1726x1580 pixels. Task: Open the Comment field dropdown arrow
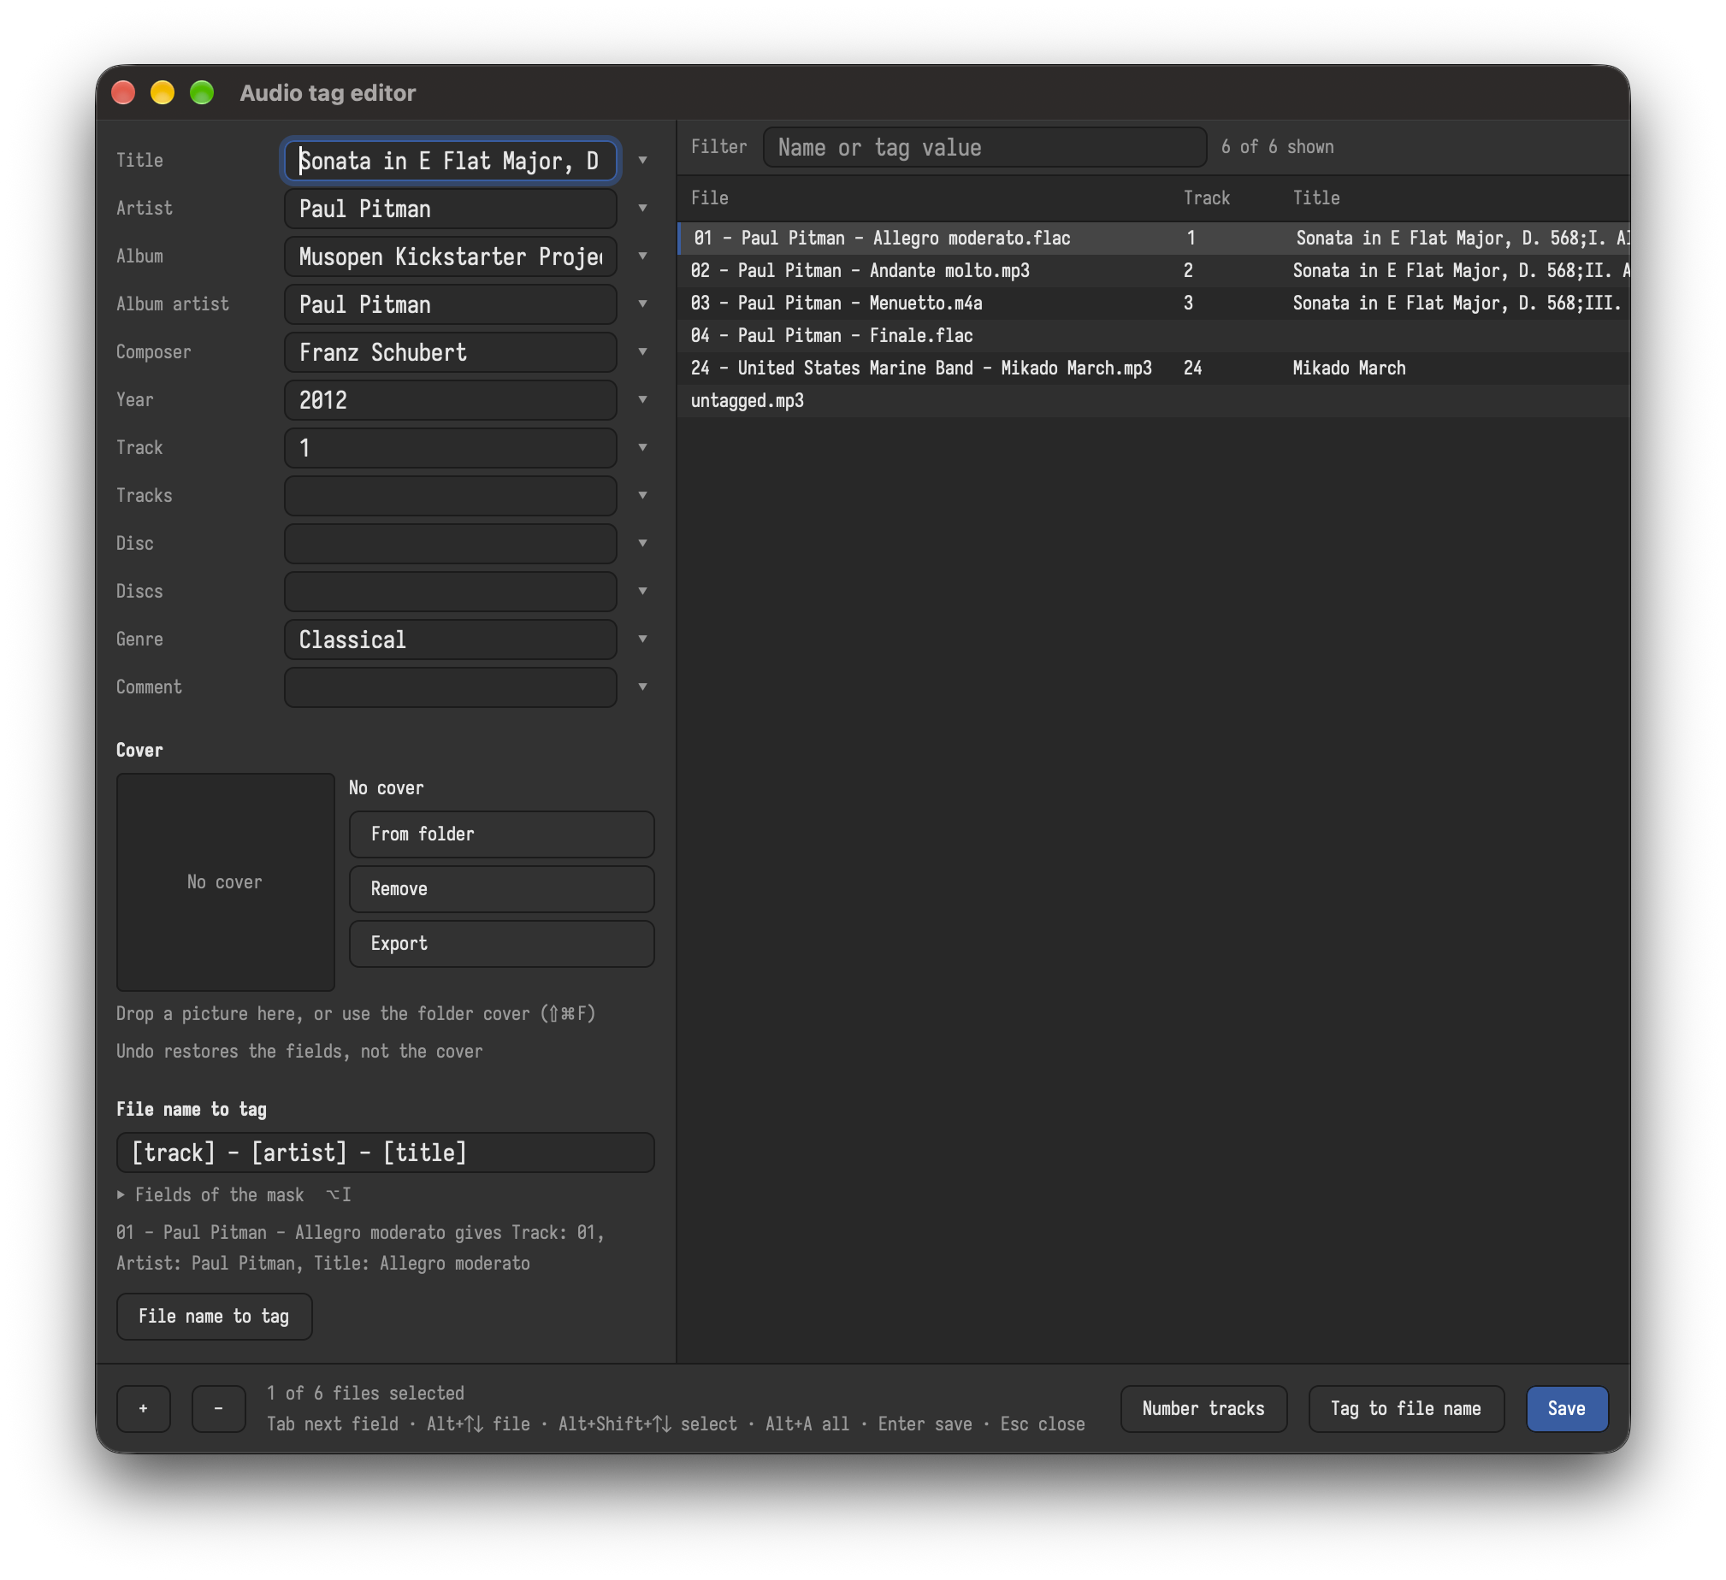coord(642,688)
